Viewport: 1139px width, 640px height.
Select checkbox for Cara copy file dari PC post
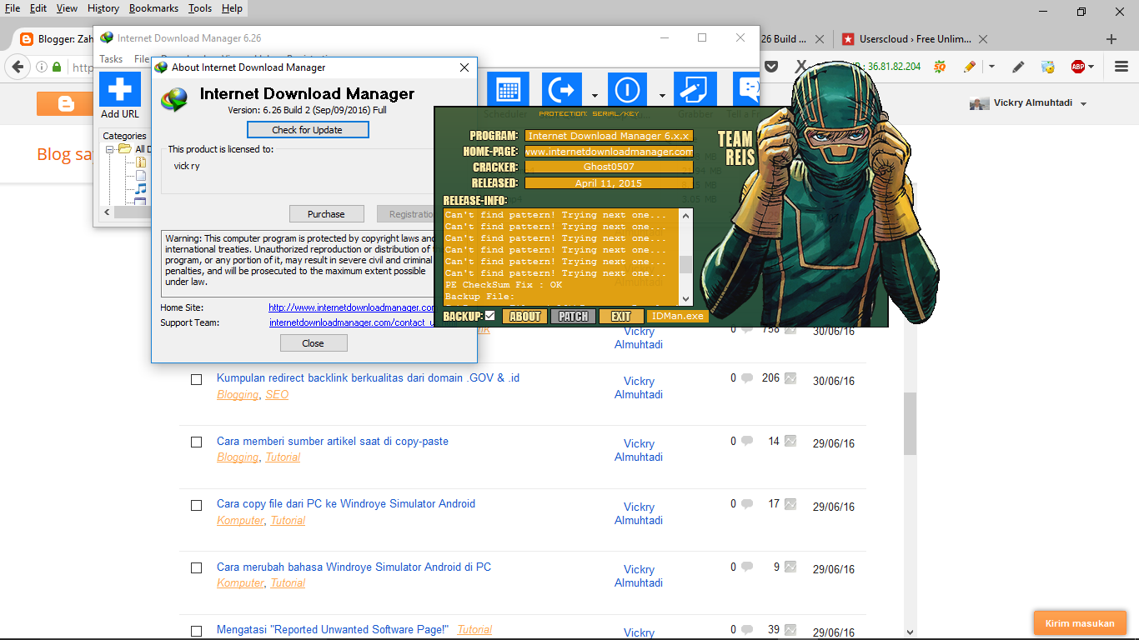coord(197,505)
